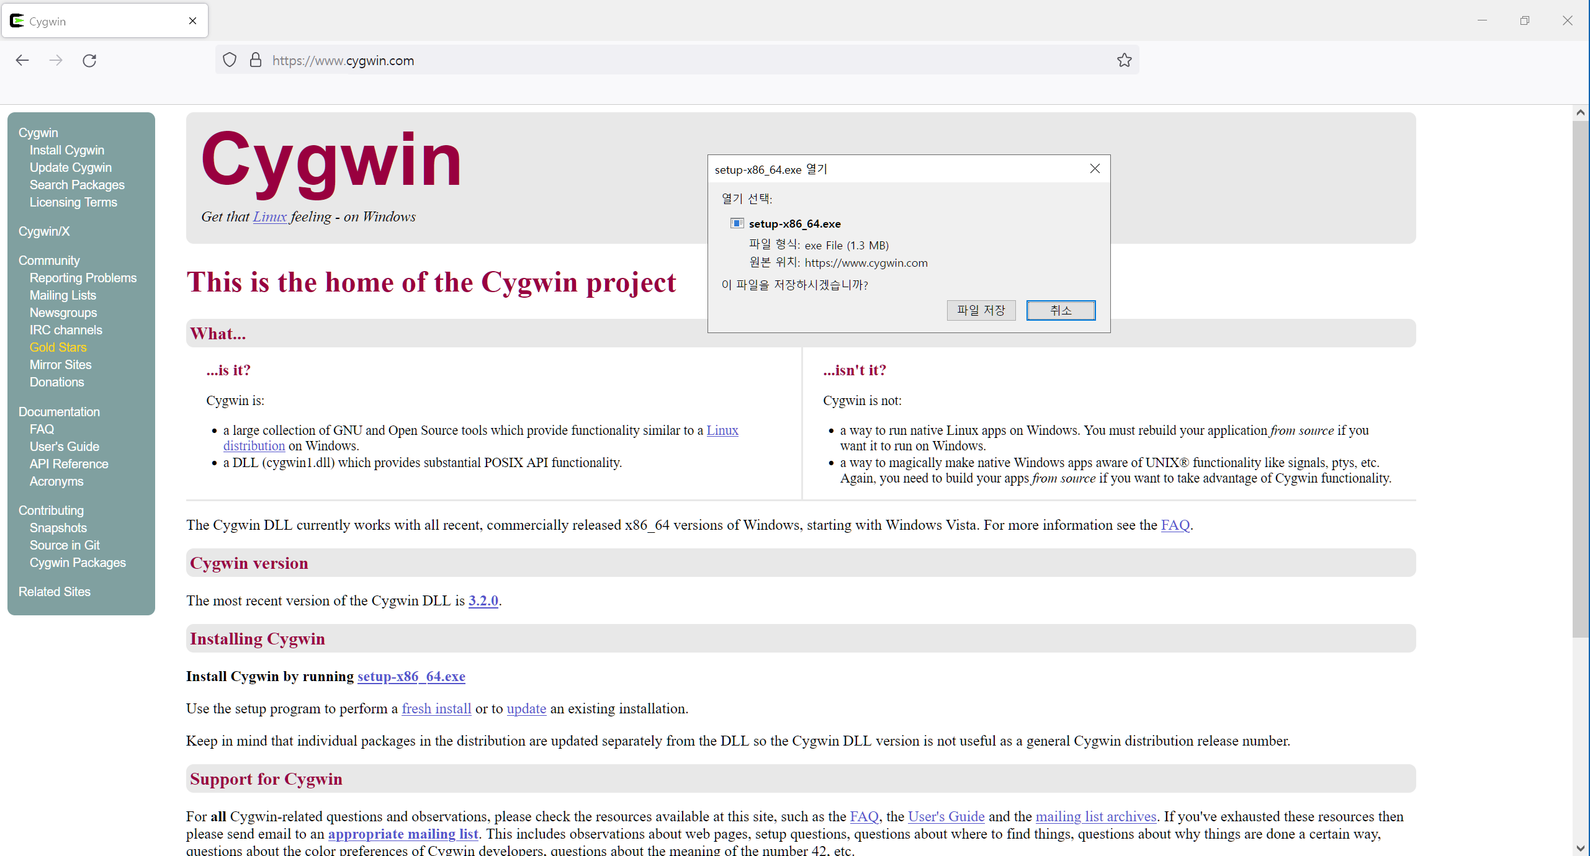1590x856 pixels.
Task: Open the mailing list archives link
Action: (x=1095, y=816)
